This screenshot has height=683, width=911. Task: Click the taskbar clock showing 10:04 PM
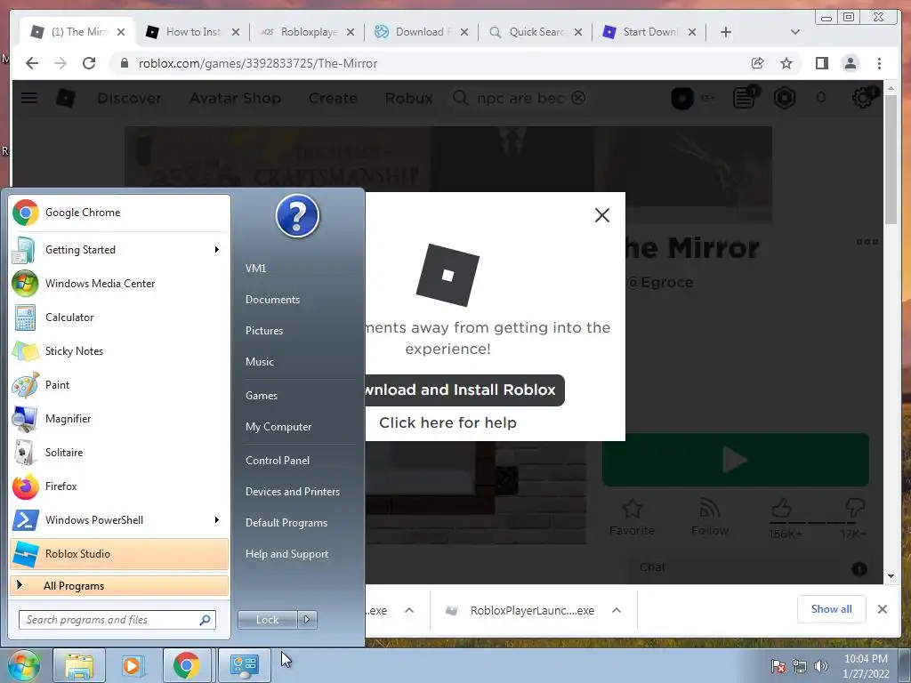[866, 666]
